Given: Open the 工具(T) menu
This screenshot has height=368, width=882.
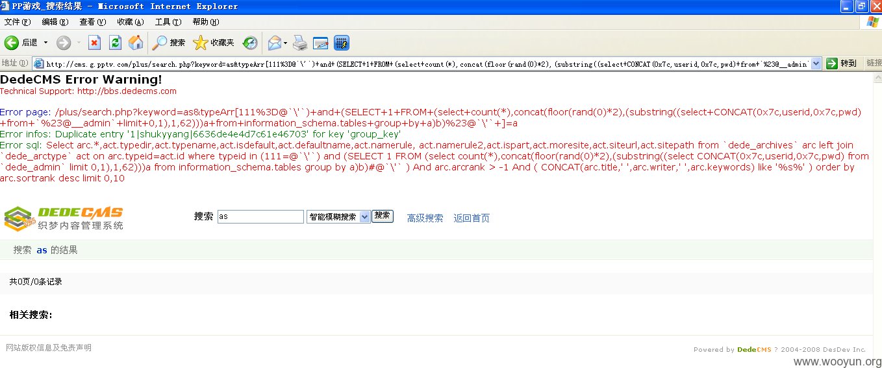Looking at the screenshot, I should (x=168, y=22).
